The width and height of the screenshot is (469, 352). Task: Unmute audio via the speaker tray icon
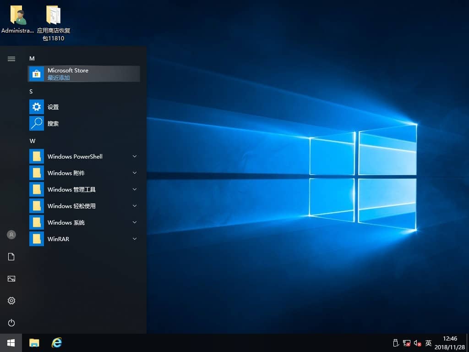click(417, 342)
